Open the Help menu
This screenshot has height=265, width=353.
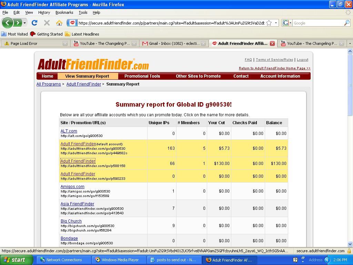pos(97,12)
